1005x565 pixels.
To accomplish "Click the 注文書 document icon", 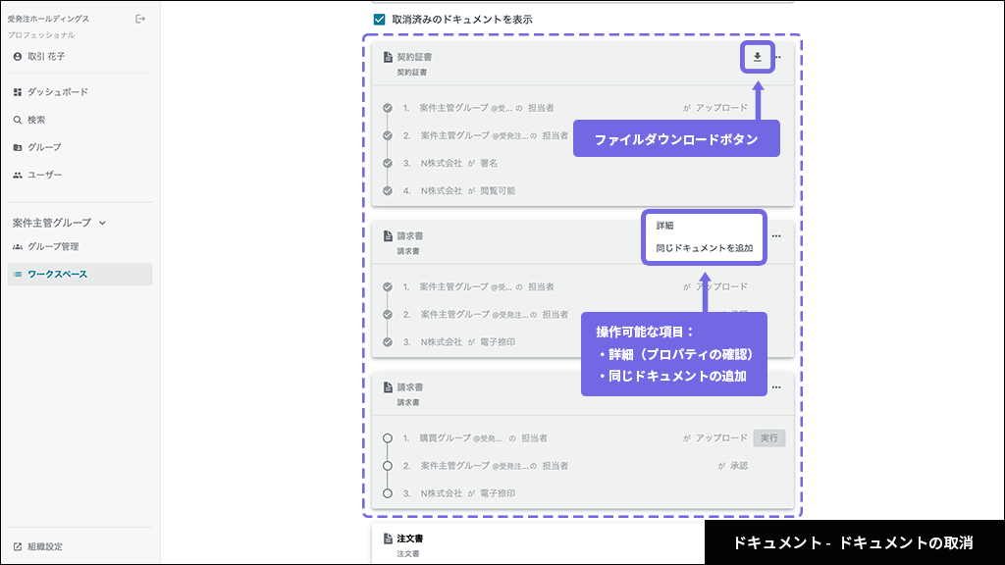I will pyautogui.click(x=388, y=539).
